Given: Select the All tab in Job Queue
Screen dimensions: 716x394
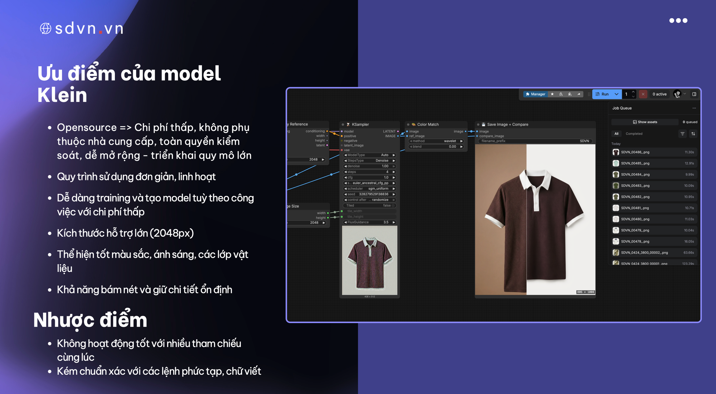Looking at the screenshot, I should (x=616, y=134).
